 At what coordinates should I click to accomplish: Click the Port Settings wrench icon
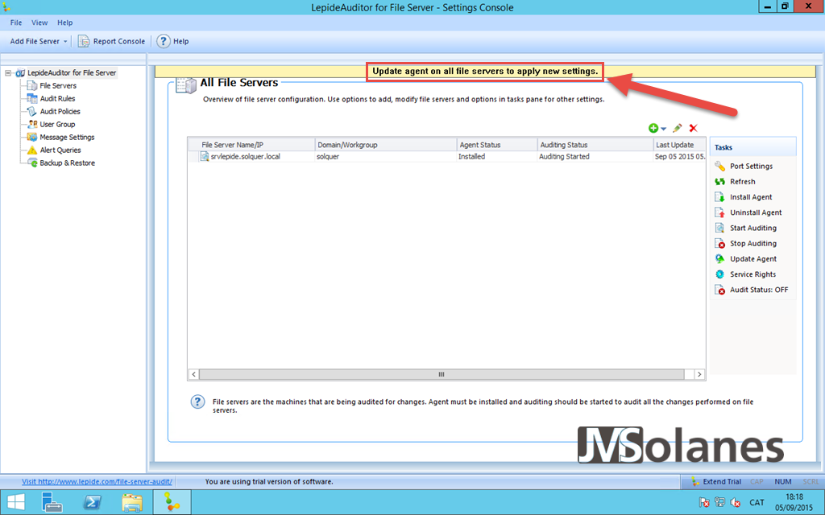(x=719, y=166)
